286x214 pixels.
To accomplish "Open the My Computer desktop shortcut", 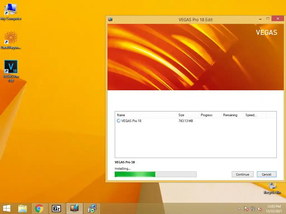I will [x=11, y=11].
